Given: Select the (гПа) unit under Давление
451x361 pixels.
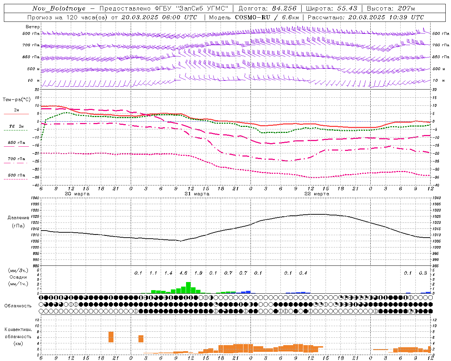Looking at the screenshot, I should [x=18, y=226].
